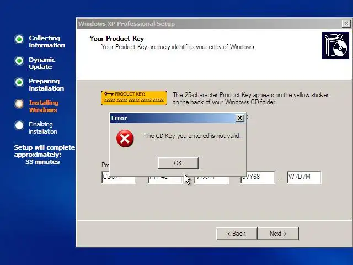Image resolution: width=353 pixels, height=265 pixels.
Task: Click OK in the Error dialog
Action: pos(178,163)
